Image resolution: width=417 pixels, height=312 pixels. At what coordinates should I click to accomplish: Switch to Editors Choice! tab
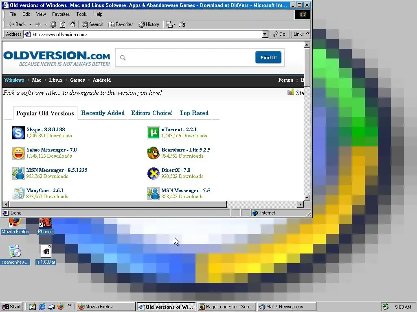152,113
